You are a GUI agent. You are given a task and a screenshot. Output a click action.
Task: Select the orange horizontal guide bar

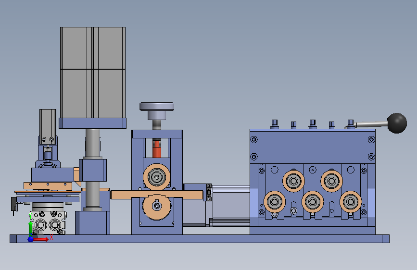pos(157,195)
